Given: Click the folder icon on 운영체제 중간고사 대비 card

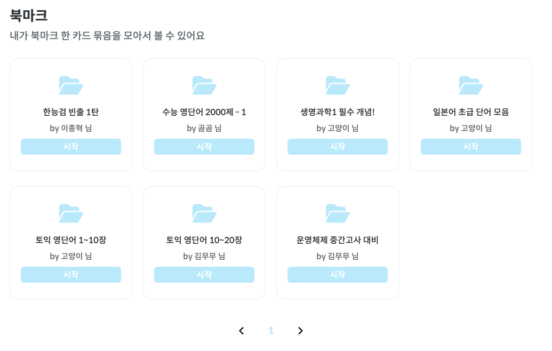Looking at the screenshot, I should tap(337, 212).
